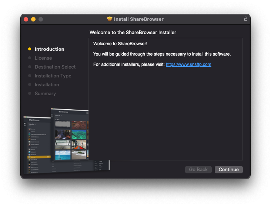
Task: Select the License step
Action: [x=43, y=58]
